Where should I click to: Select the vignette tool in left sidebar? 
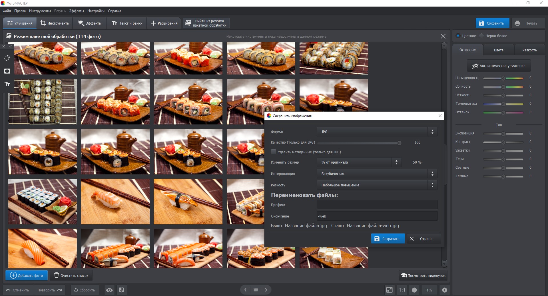pyautogui.click(x=7, y=71)
